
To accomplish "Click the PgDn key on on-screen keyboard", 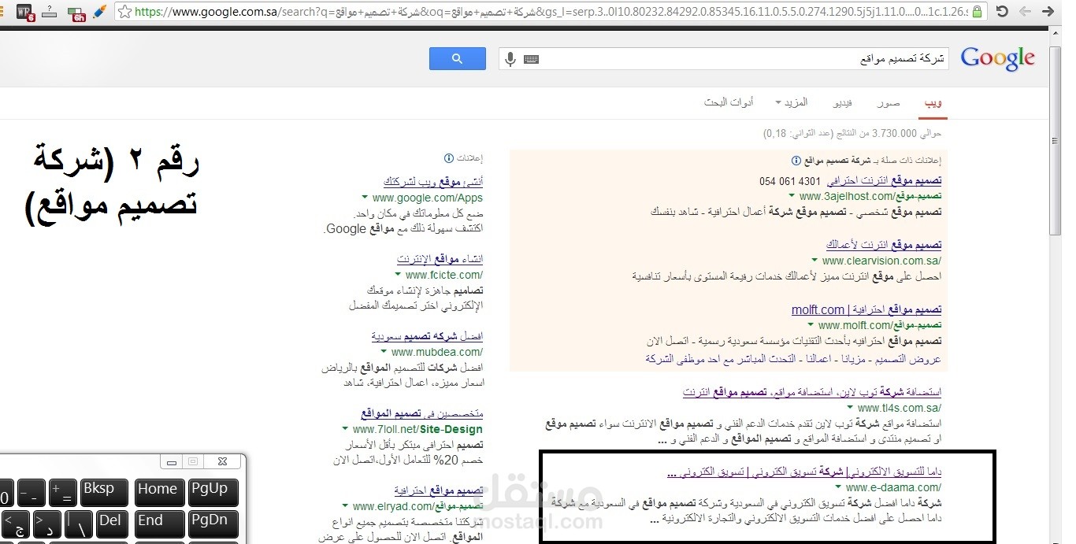I will coord(213,524).
